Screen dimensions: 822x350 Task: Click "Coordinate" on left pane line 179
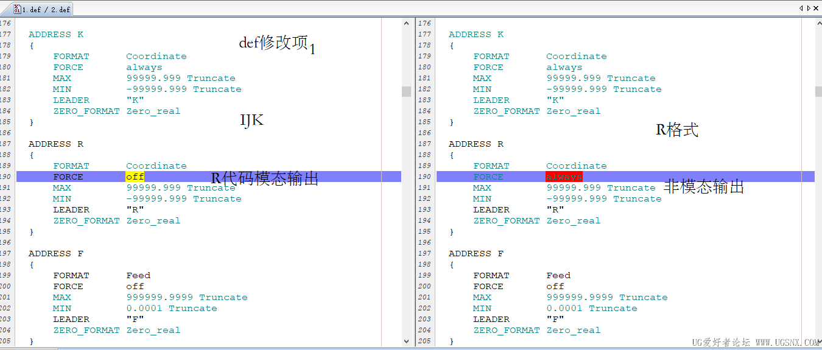pyautogui.click(x=156, y=57)
